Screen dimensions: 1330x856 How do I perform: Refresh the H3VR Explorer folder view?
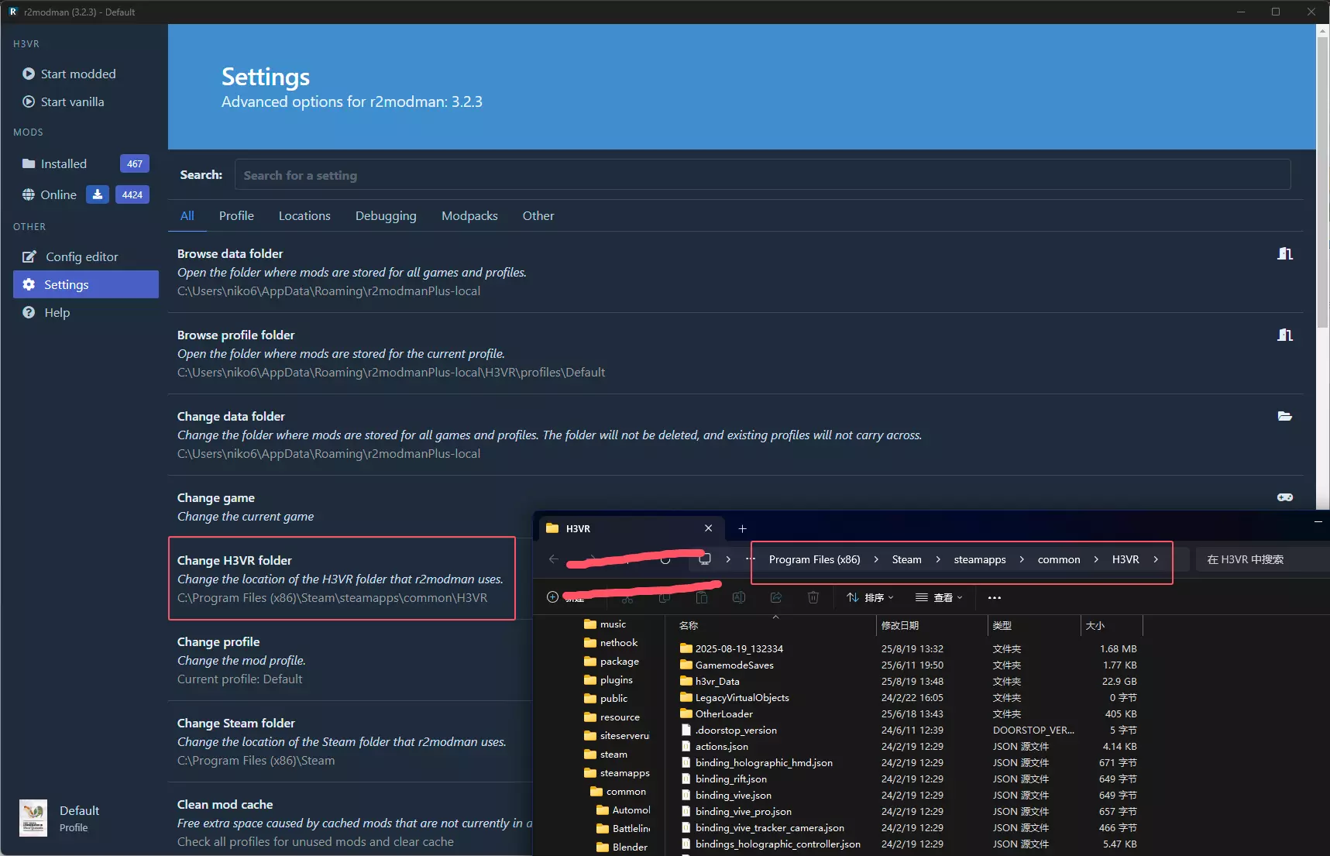665,559
